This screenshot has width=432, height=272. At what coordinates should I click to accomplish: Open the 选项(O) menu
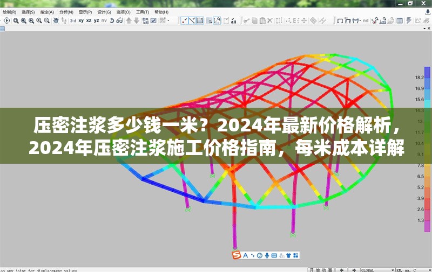click(123, 12)
